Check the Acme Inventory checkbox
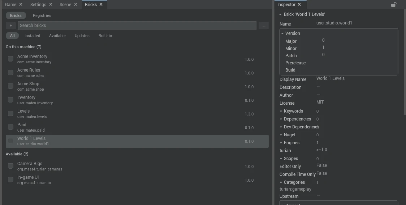Screen dimensions: 406x205 10,59
